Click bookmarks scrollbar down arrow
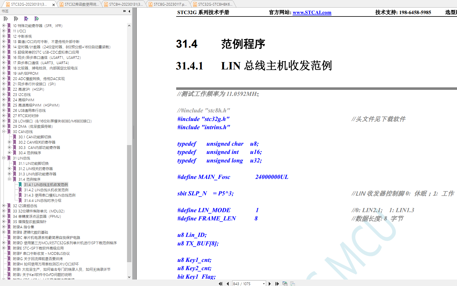The height and width of the screenshot is (286, 457). [x=129, y=277]
